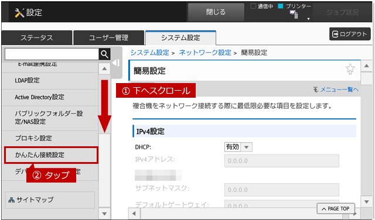
Task: Click the サブネットマスク input field
Action: [x=281, y=190]
